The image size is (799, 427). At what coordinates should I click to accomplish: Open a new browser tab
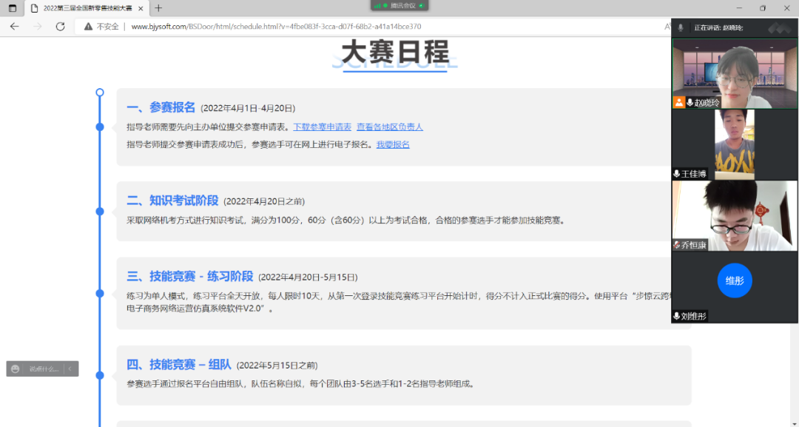tap(158, 8)
